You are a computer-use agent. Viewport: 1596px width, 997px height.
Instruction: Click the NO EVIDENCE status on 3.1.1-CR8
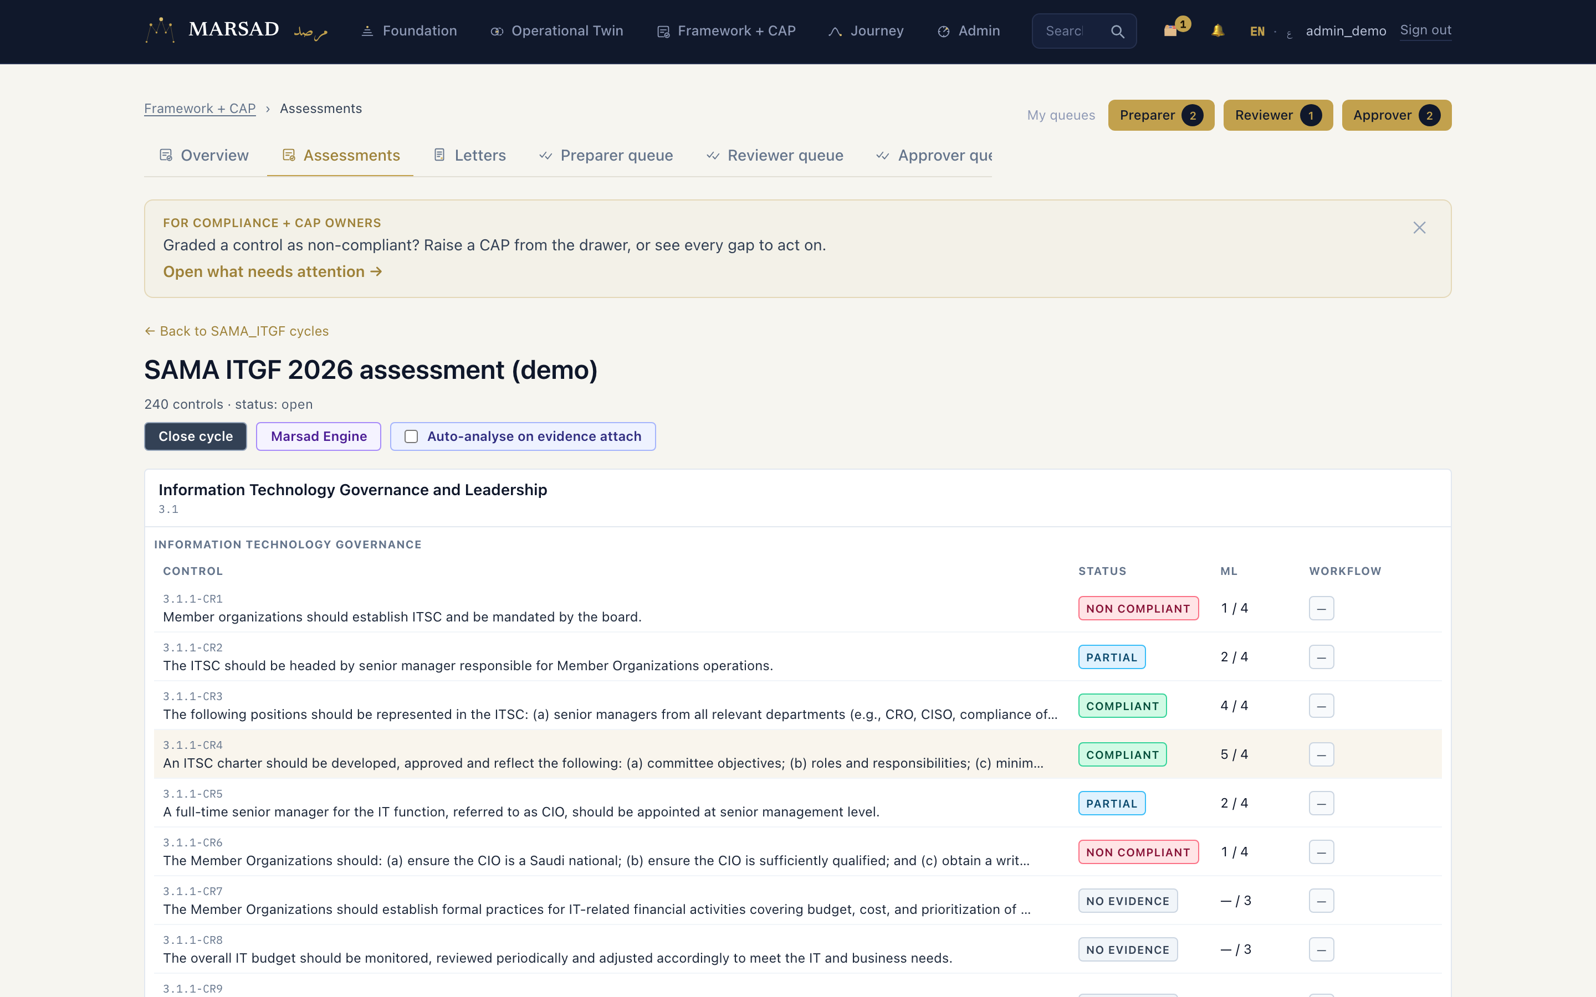(x=1128, y=949)
